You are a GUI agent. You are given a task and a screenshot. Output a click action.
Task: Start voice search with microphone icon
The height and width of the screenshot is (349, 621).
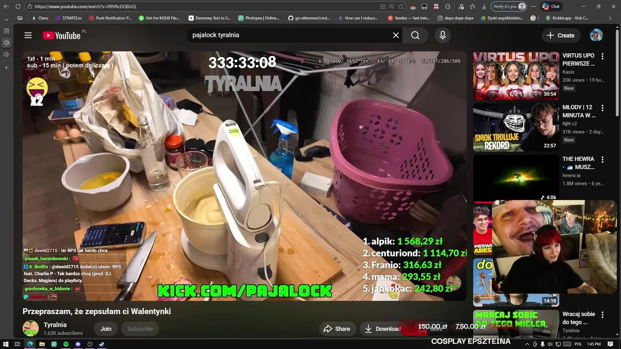(x=442, y=35)
